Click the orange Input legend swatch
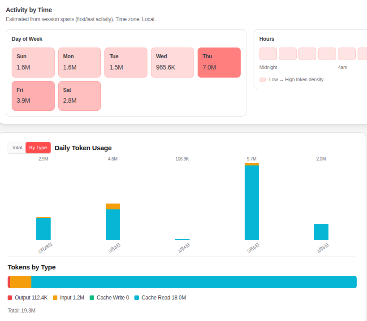Viewport: 367px width, 321px height. (x=55, y=298)
